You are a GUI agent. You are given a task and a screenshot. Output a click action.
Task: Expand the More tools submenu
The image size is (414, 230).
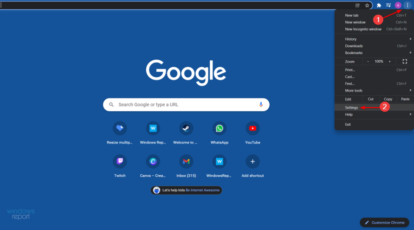pos(374,91)
